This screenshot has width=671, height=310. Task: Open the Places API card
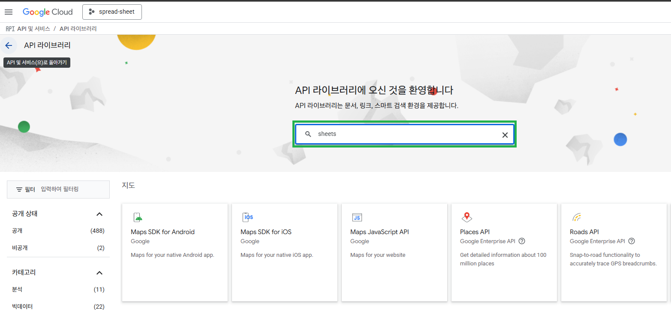[504, 253]
